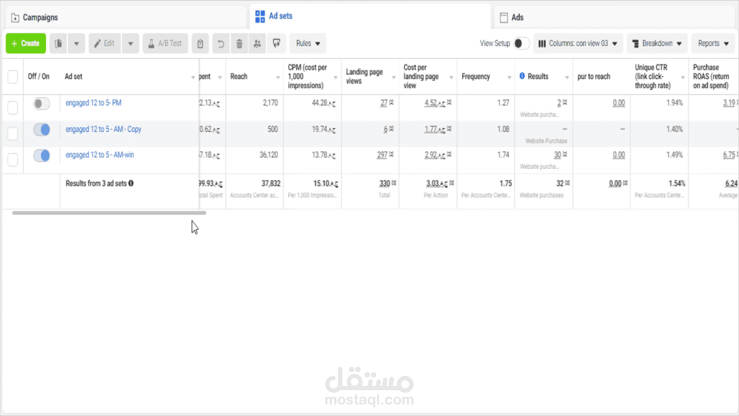
Task: Click the Campaigns tab icon
Action: (x=15, y=17)
